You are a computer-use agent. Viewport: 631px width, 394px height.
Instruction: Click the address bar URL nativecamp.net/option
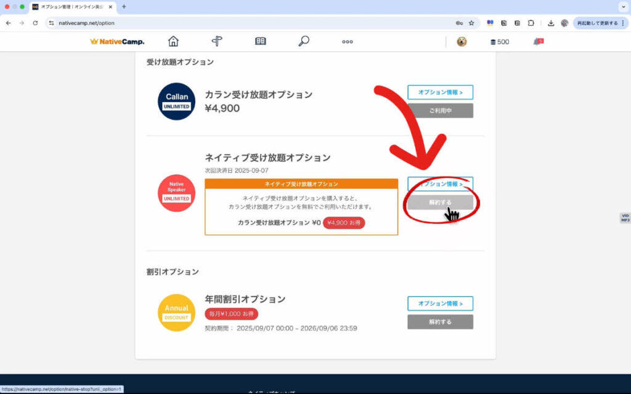pos(86,23)
